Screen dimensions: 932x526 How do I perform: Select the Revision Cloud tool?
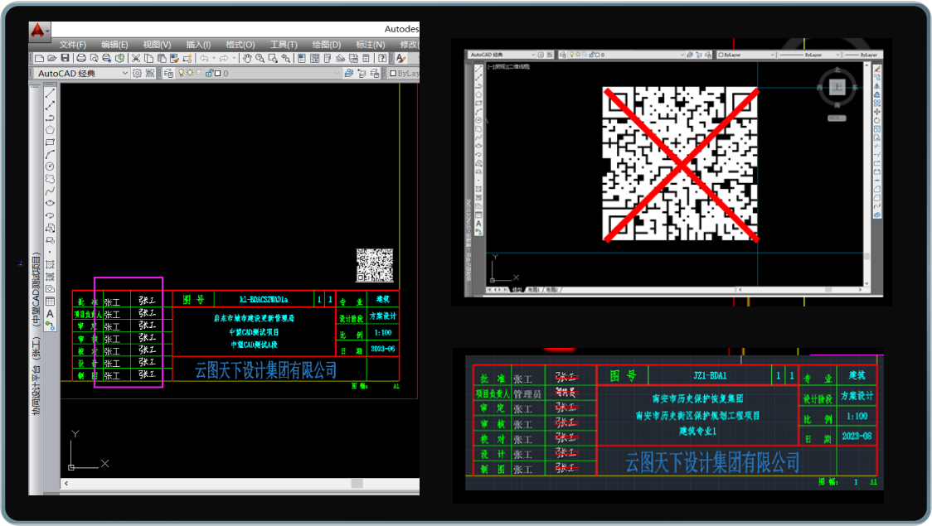point(51,179)
